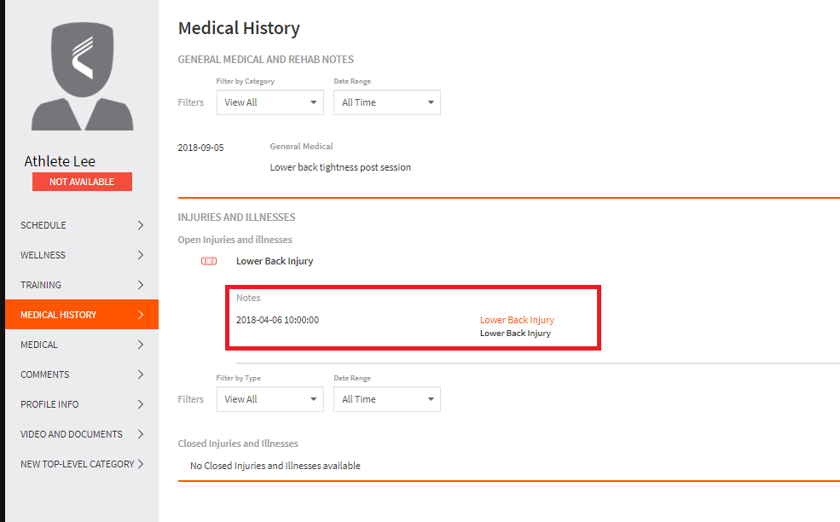Open the Filter by Type dropdown

[x=270, y=399]
